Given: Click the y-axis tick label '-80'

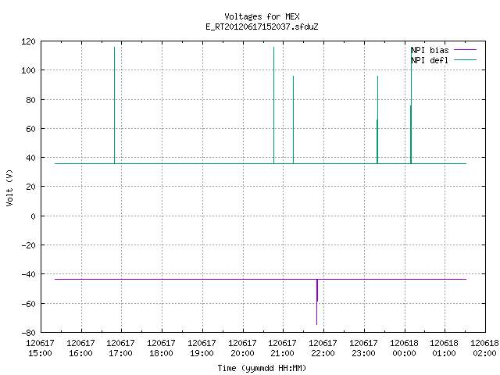Looking at the screenshot, I should click(28, 333).
